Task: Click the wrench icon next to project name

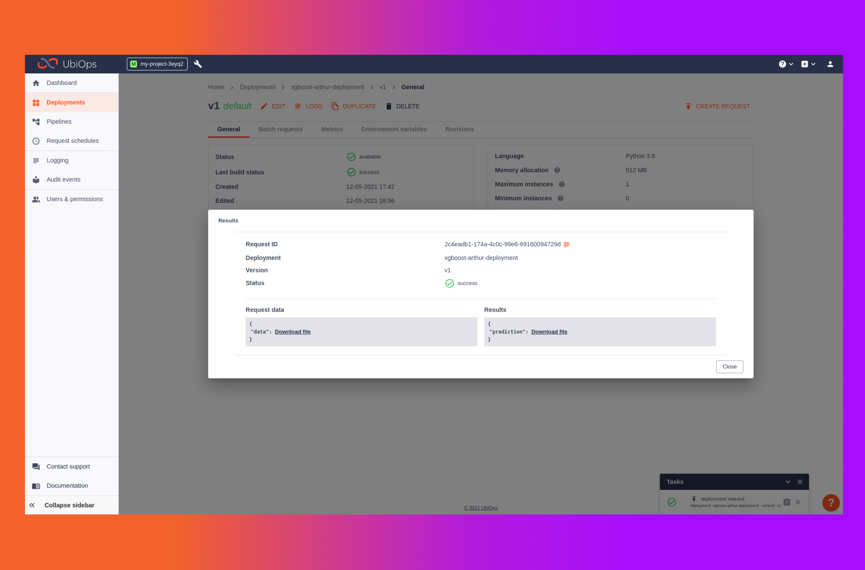Action: point(197,64)
